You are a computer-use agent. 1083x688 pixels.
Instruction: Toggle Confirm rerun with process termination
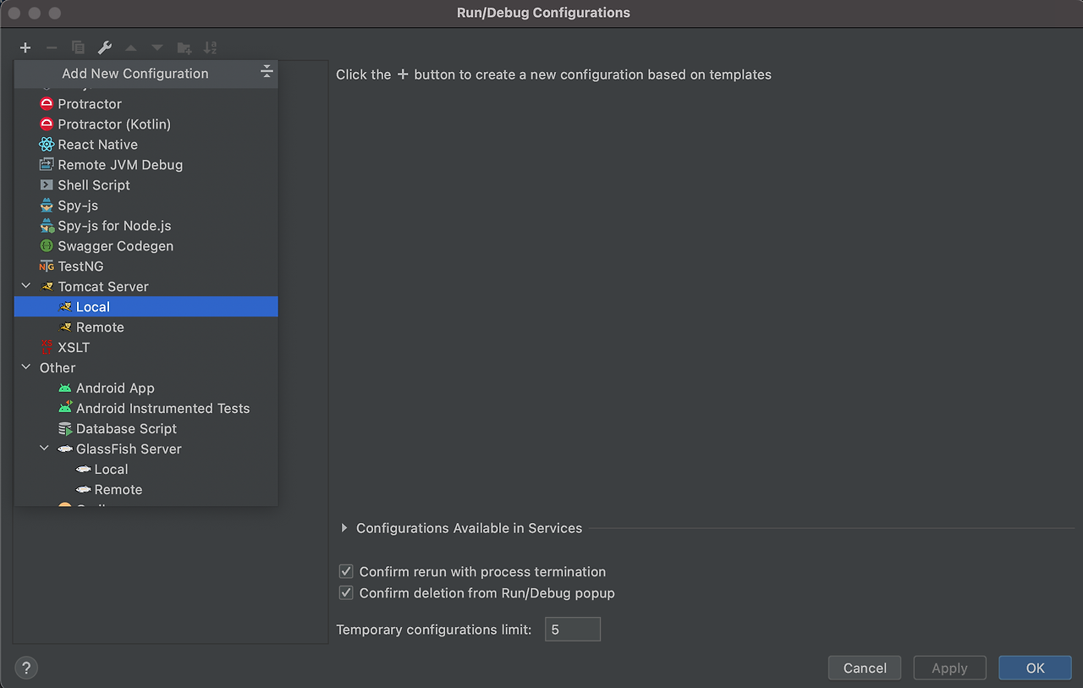click(x=346, y=572)
